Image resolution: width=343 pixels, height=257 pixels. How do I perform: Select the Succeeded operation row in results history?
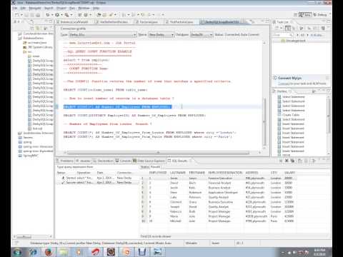click(97, 183)
